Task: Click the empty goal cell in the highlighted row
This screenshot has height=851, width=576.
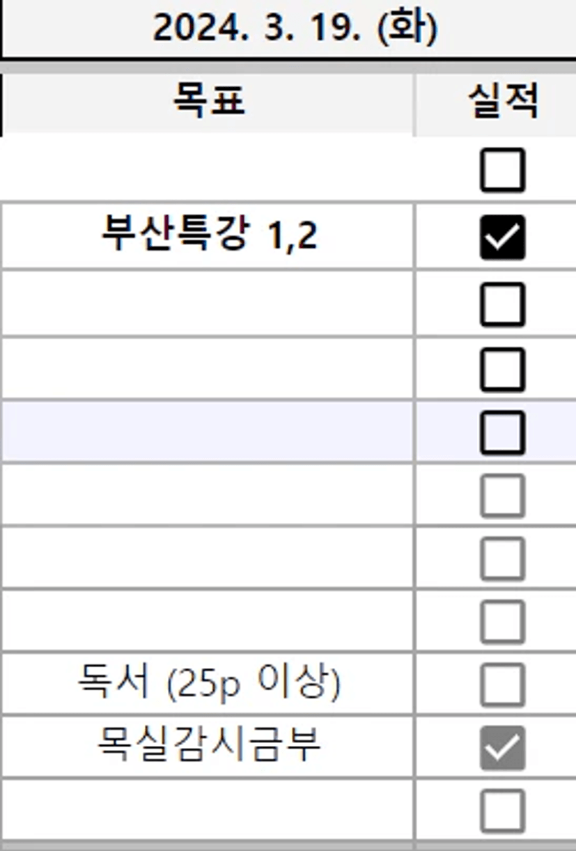Action: point(208,431)
